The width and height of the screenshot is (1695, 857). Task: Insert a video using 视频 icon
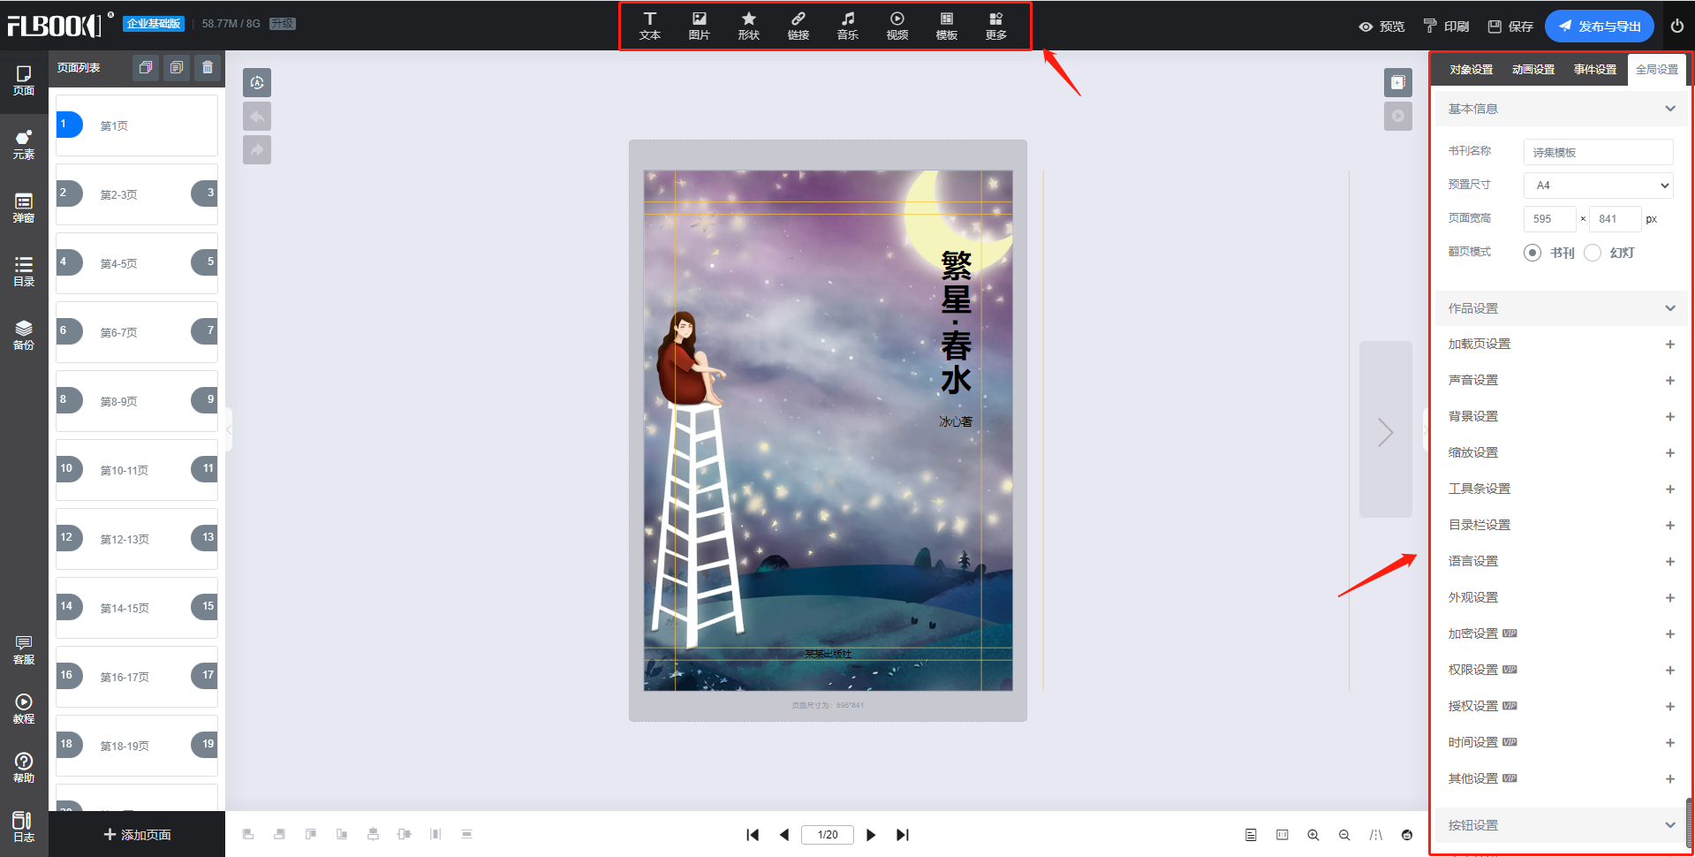point(897,27)
